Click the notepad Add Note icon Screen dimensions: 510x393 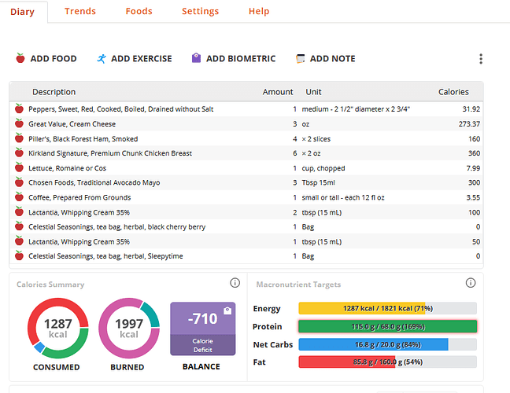coord(300,59)
